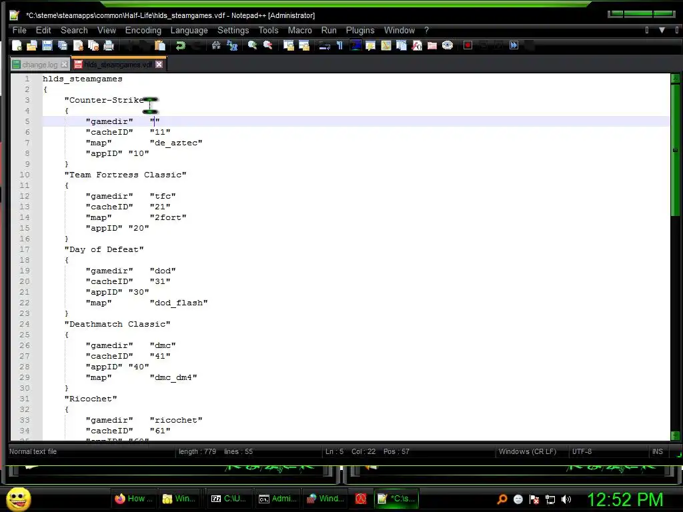
Task: Click the "Team Fortress Classic" line
Action: click(x=125, y=175)
